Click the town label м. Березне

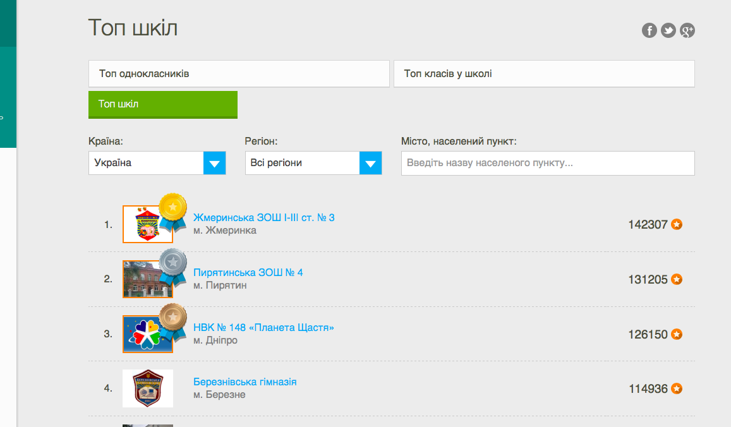click(219, 394)
